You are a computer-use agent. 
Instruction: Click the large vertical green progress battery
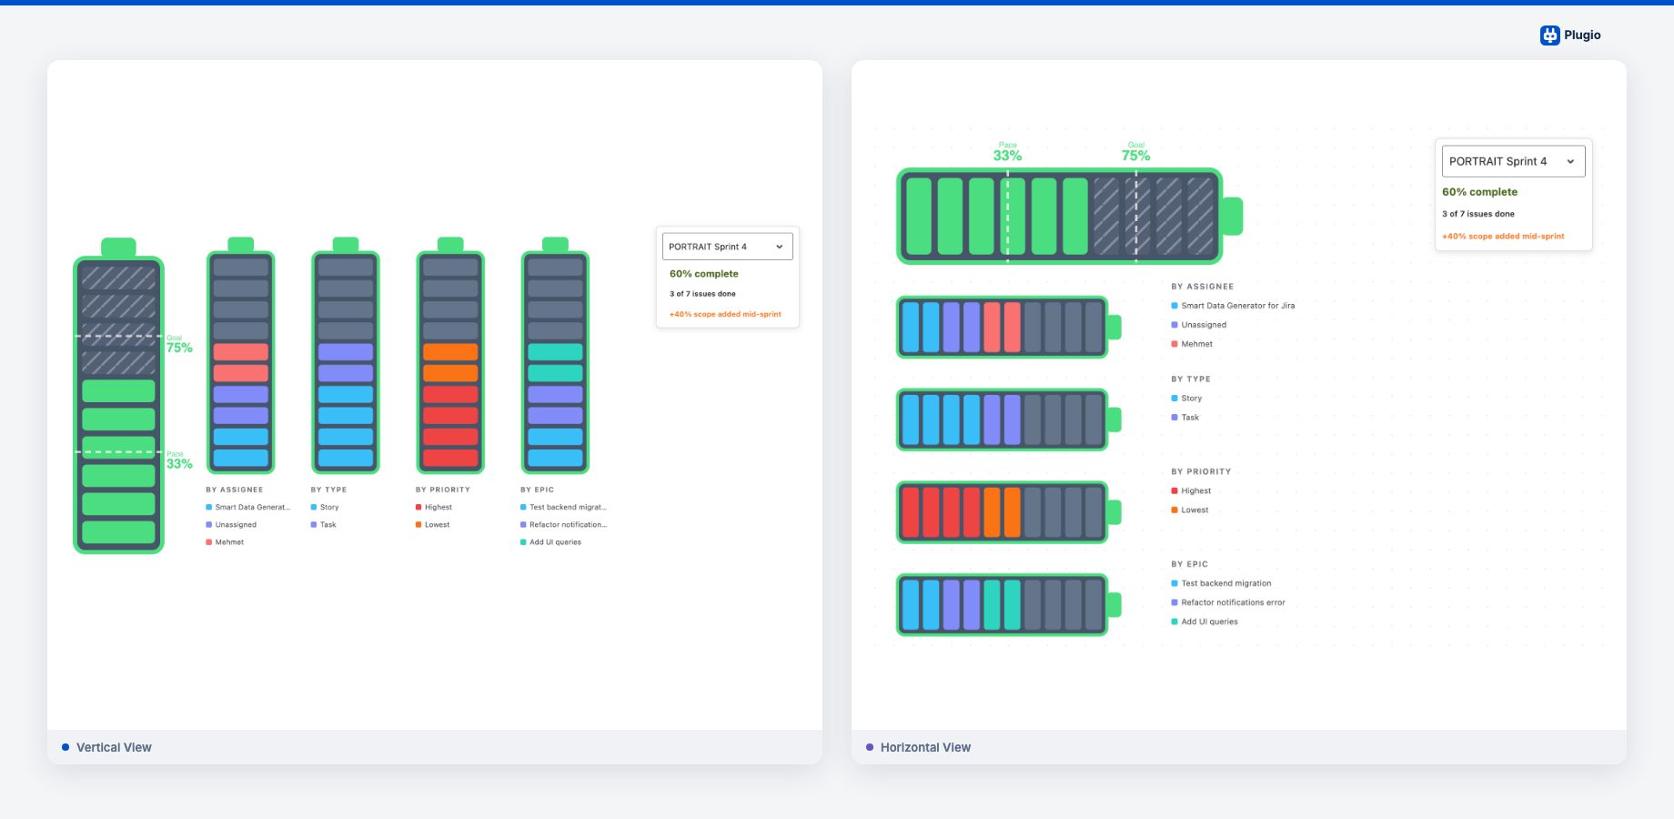coord(118,405)
